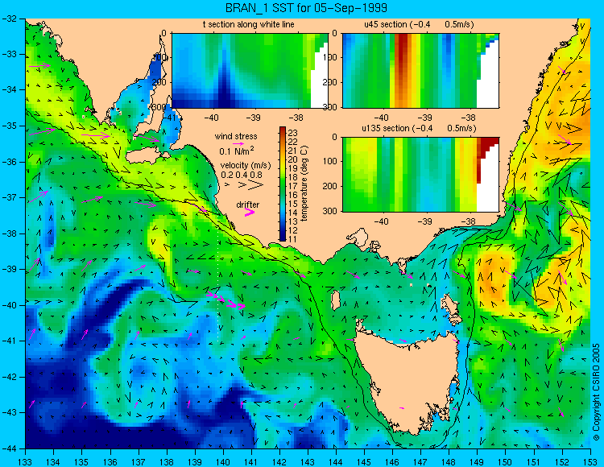The image size is (604, 467).
Task: Click the 143 longitude axis label
Action: pyautogui.click(x=308, y=461)
